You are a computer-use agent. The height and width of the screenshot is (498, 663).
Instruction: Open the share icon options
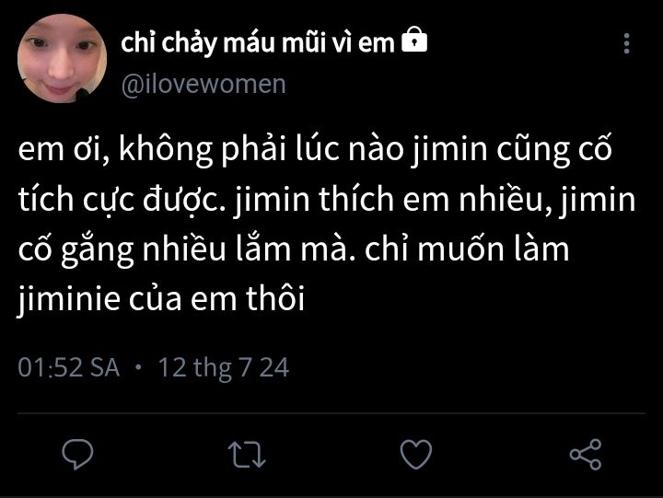(x=586, y=454)
